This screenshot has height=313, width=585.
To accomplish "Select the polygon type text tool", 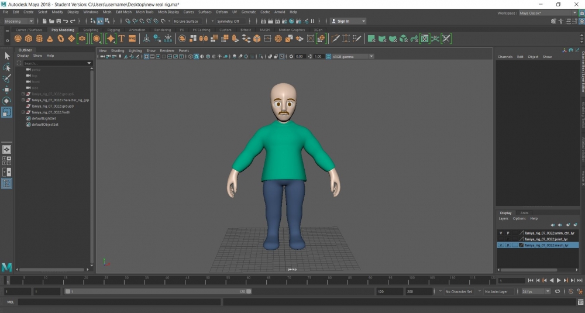I will (x=121, y=39).
